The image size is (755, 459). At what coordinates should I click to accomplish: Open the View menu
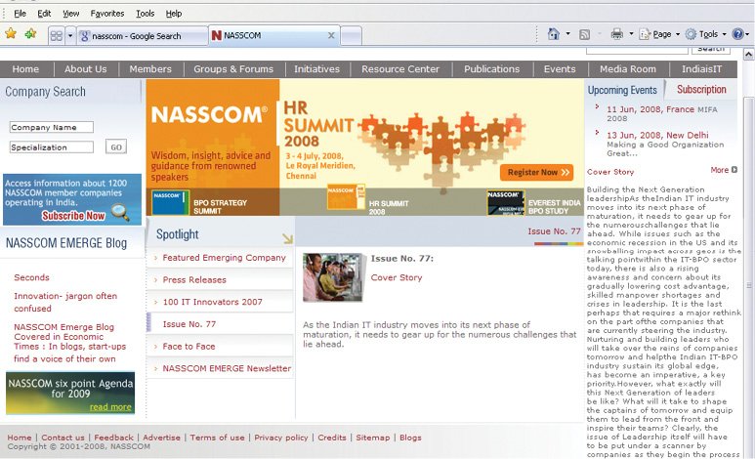click(x=70, y=14)
